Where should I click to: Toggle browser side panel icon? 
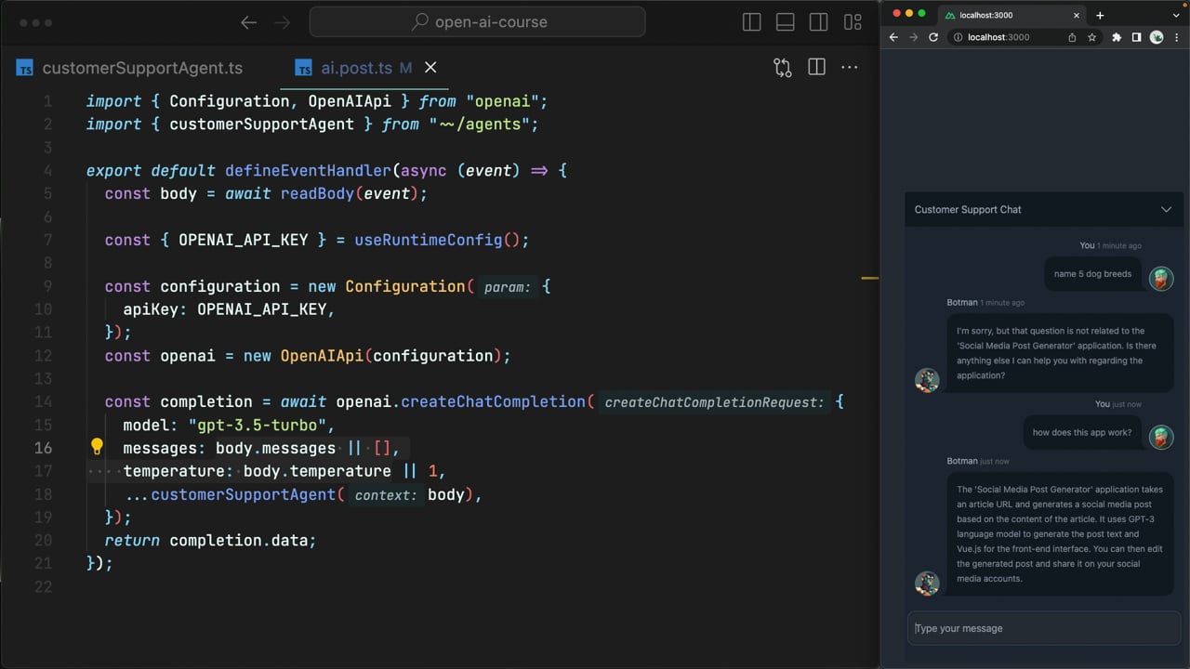tap(1136, 37)
